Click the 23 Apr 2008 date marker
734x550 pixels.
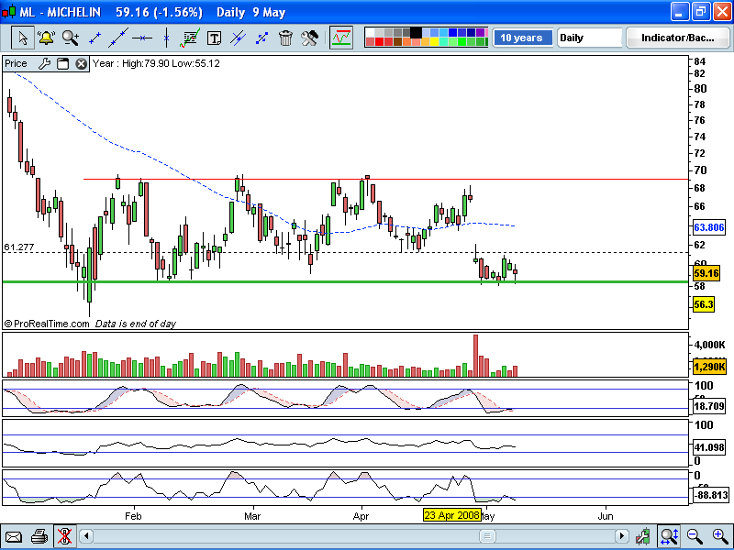point(452,515)
